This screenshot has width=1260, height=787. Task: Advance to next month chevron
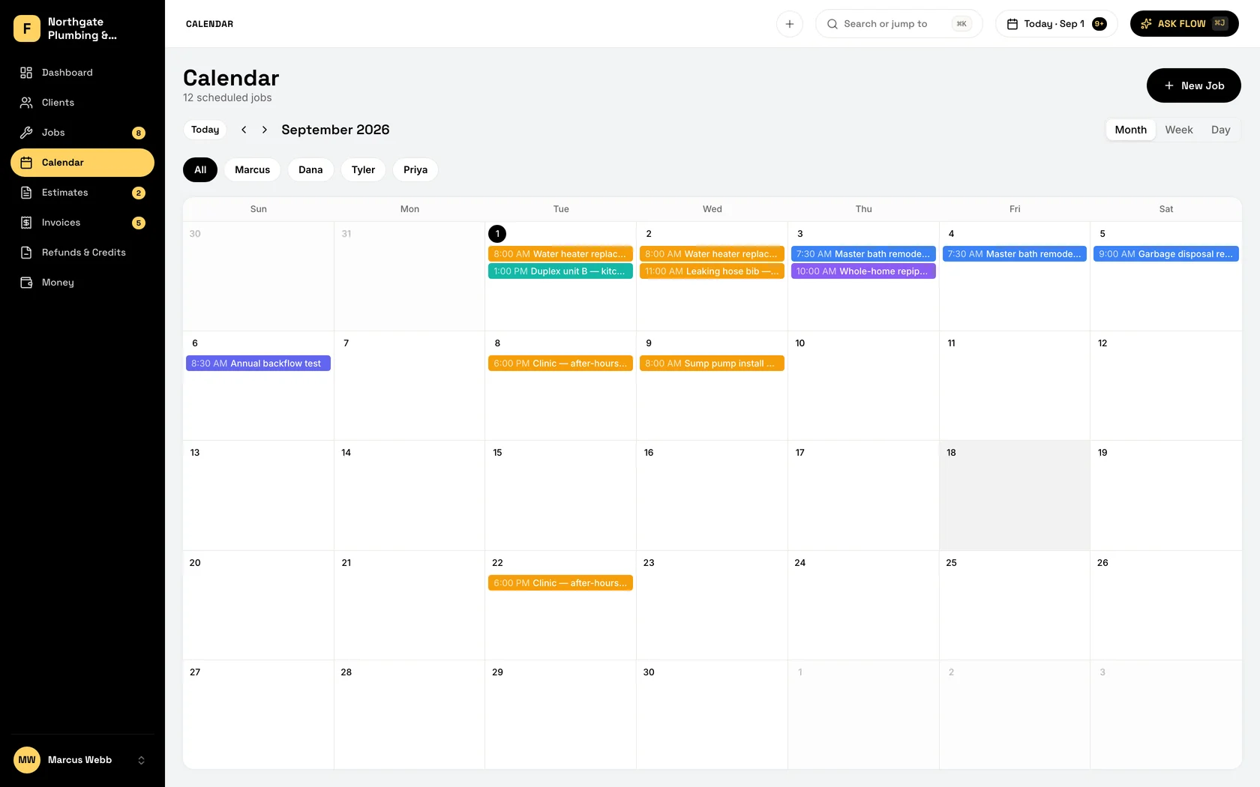point(265,130)
